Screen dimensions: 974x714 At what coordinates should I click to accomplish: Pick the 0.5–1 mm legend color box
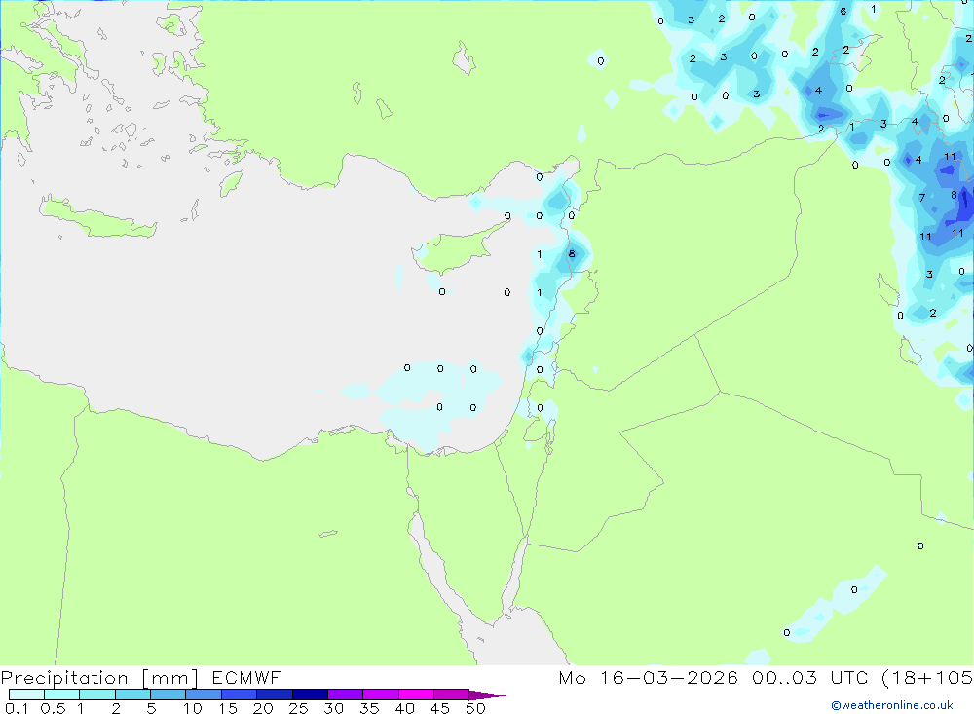coord(61,695)
